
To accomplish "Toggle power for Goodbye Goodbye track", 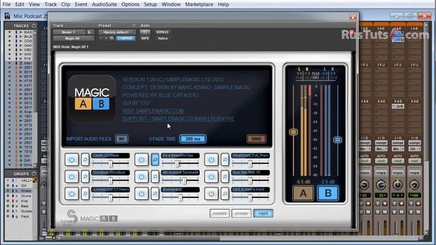I will [72, 177].
